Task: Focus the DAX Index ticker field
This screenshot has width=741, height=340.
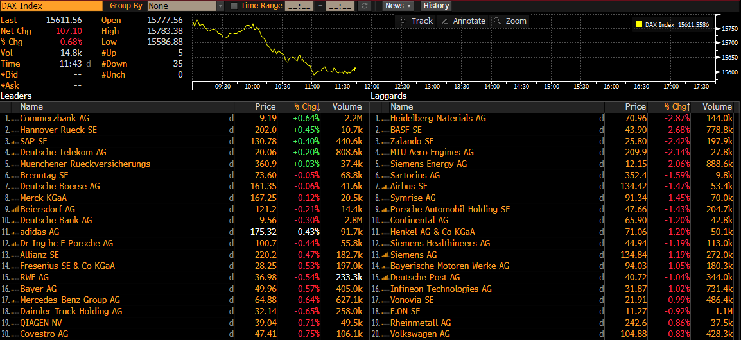Action: click(x=51, y=6)
